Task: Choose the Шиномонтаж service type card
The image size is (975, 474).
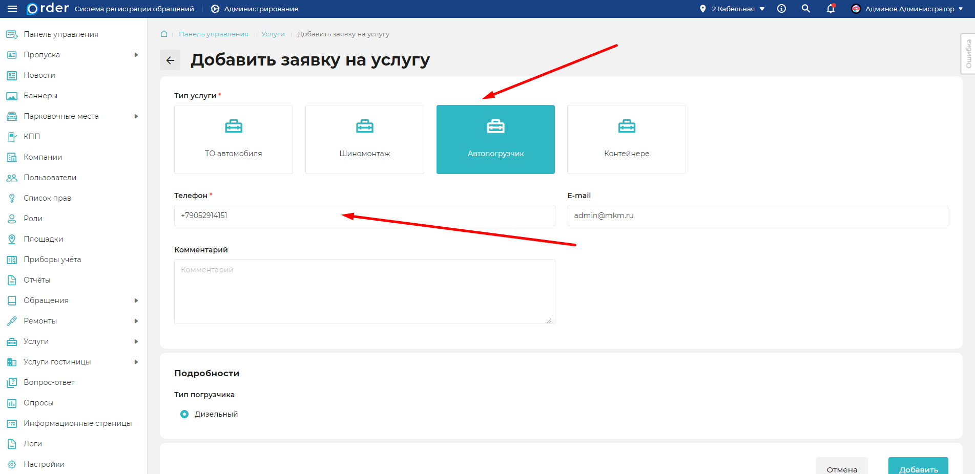Action: [x=364, y=139]
